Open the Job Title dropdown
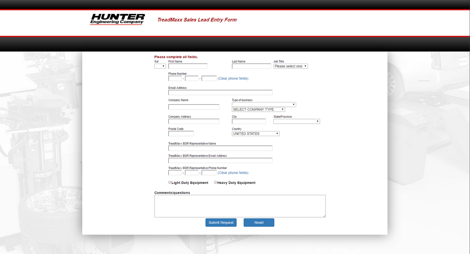Screen dimensions: 470x254 (x=291, y=66)
